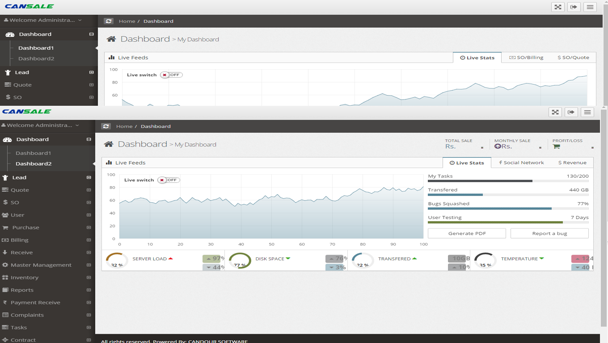The height and width of the screenshot is (343, 608).
Task: Click refresh icon beside Home in front window
Action: 106,126
